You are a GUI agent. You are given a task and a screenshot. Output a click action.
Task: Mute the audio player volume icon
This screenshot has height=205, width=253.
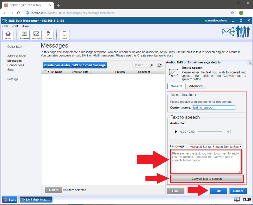point(229,132)
